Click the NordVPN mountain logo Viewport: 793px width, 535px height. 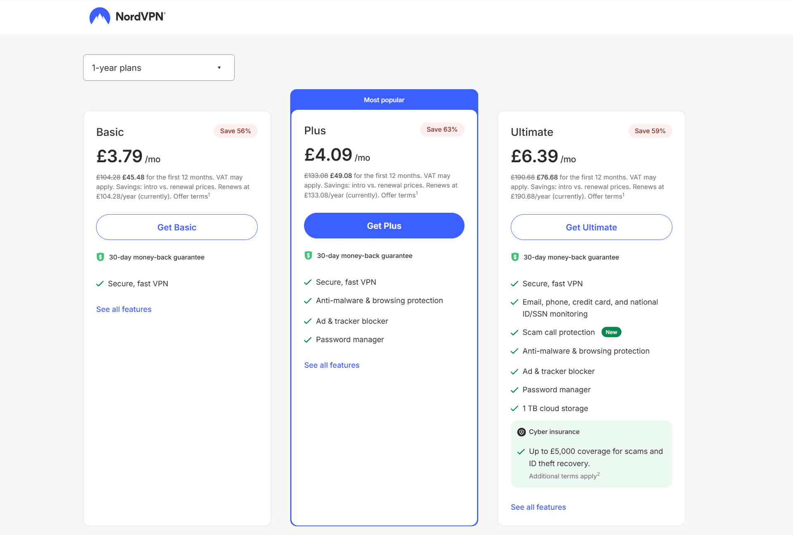click(100, 16)
